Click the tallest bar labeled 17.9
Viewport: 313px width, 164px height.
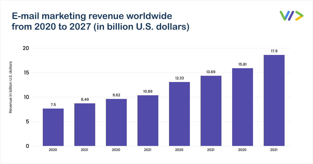(x=274, y=100)
